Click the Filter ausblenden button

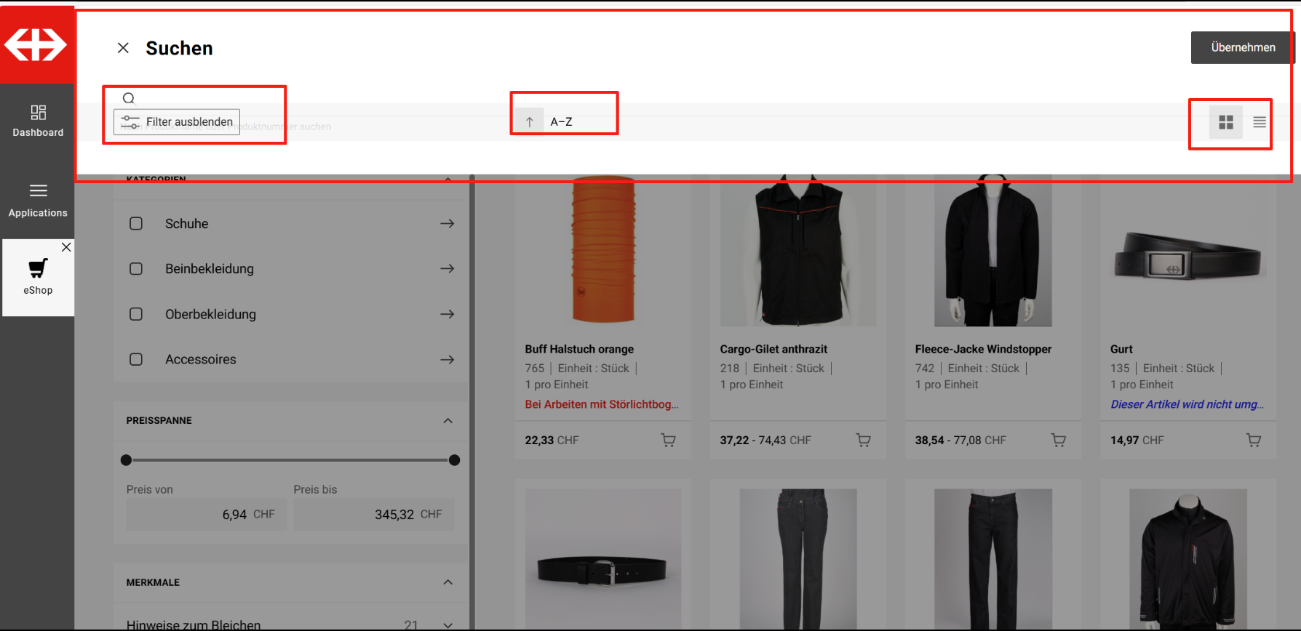(x=177, y=121)
